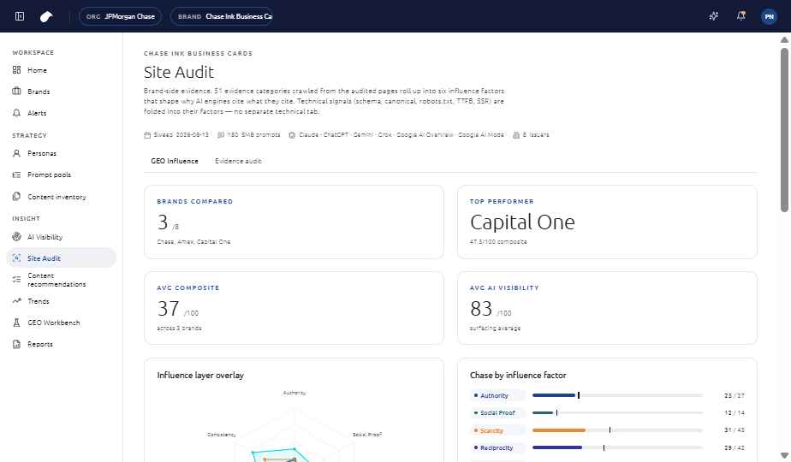Click the issuers building icon
791x462 pixels.
pos(516,135)
